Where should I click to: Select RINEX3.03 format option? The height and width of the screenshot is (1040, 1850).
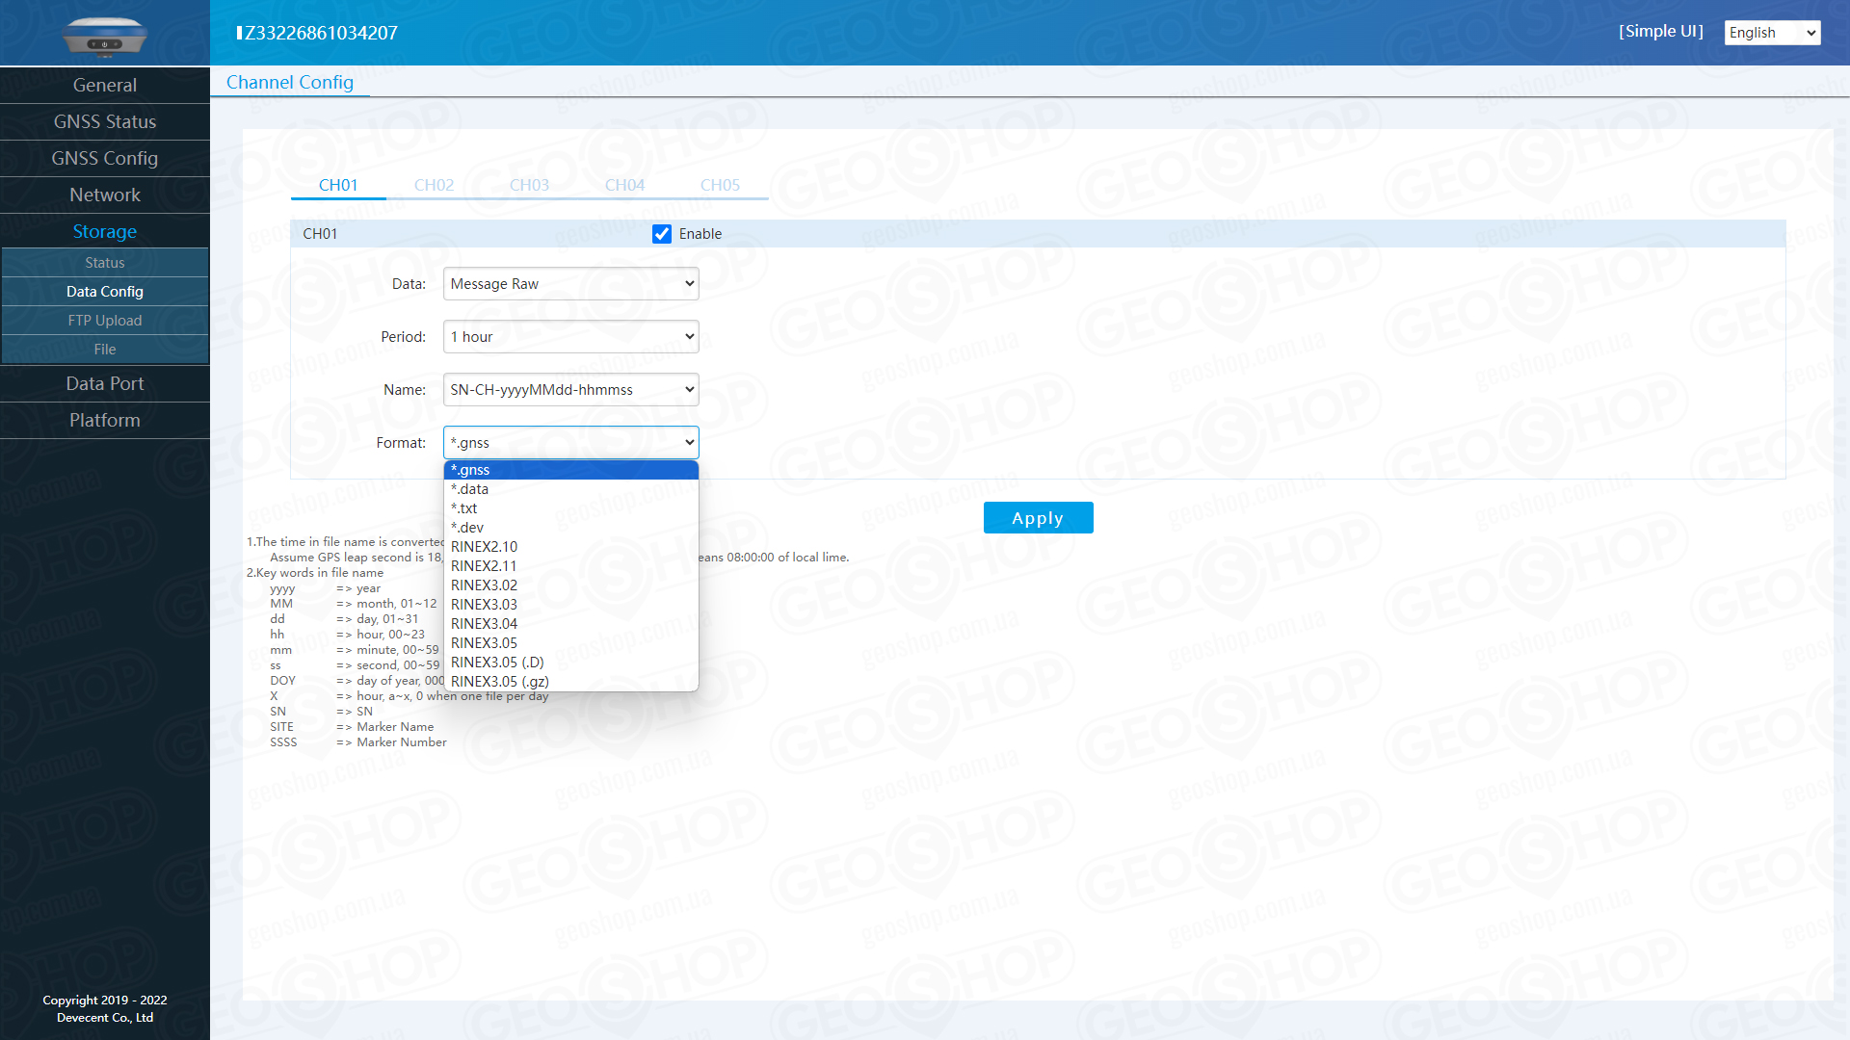[x=570, y=605]
